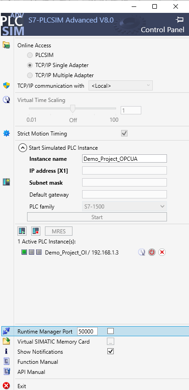Click the Virtual SIMATIC Memory Card folder icon
189x390 pixels.
click(6, 341)
